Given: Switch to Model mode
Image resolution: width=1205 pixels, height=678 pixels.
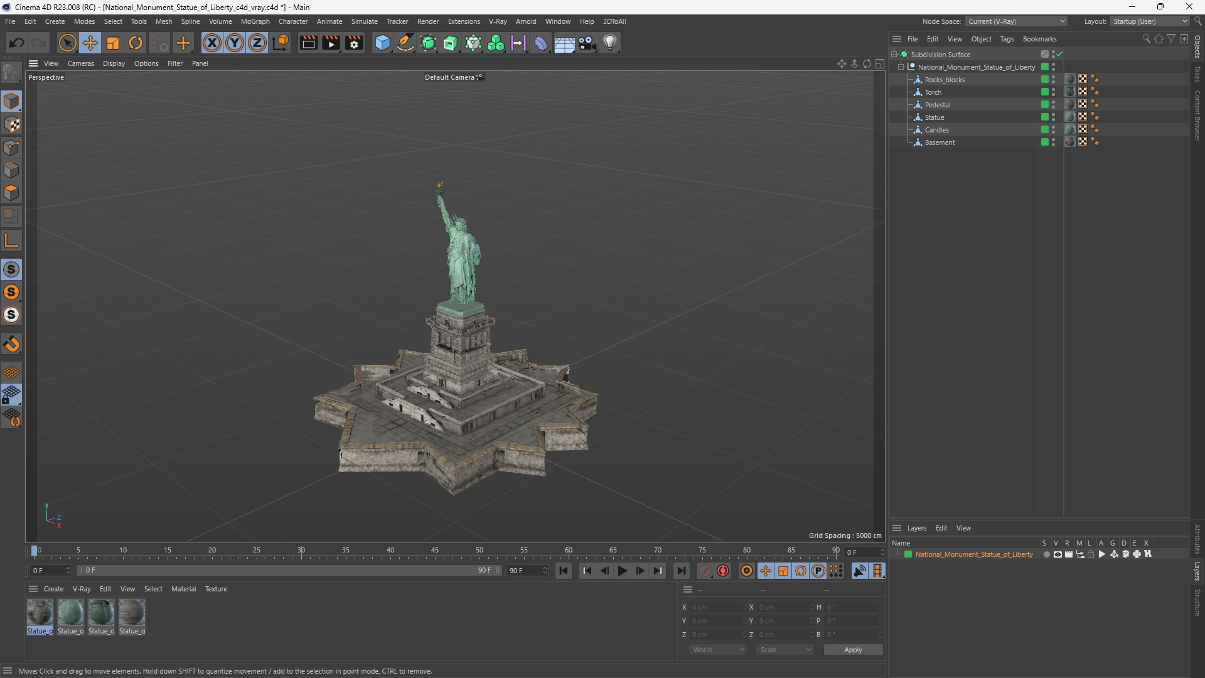Looking at the screenshot, I should coord(11,101).
